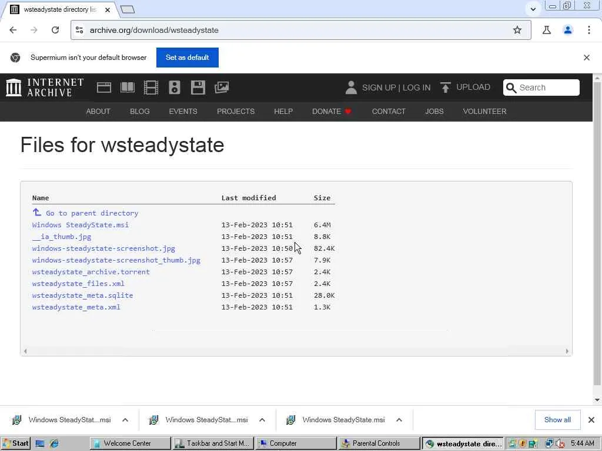Open the experiments flask icon
This screenshot has width=602, height=451.
click(547, 30)
